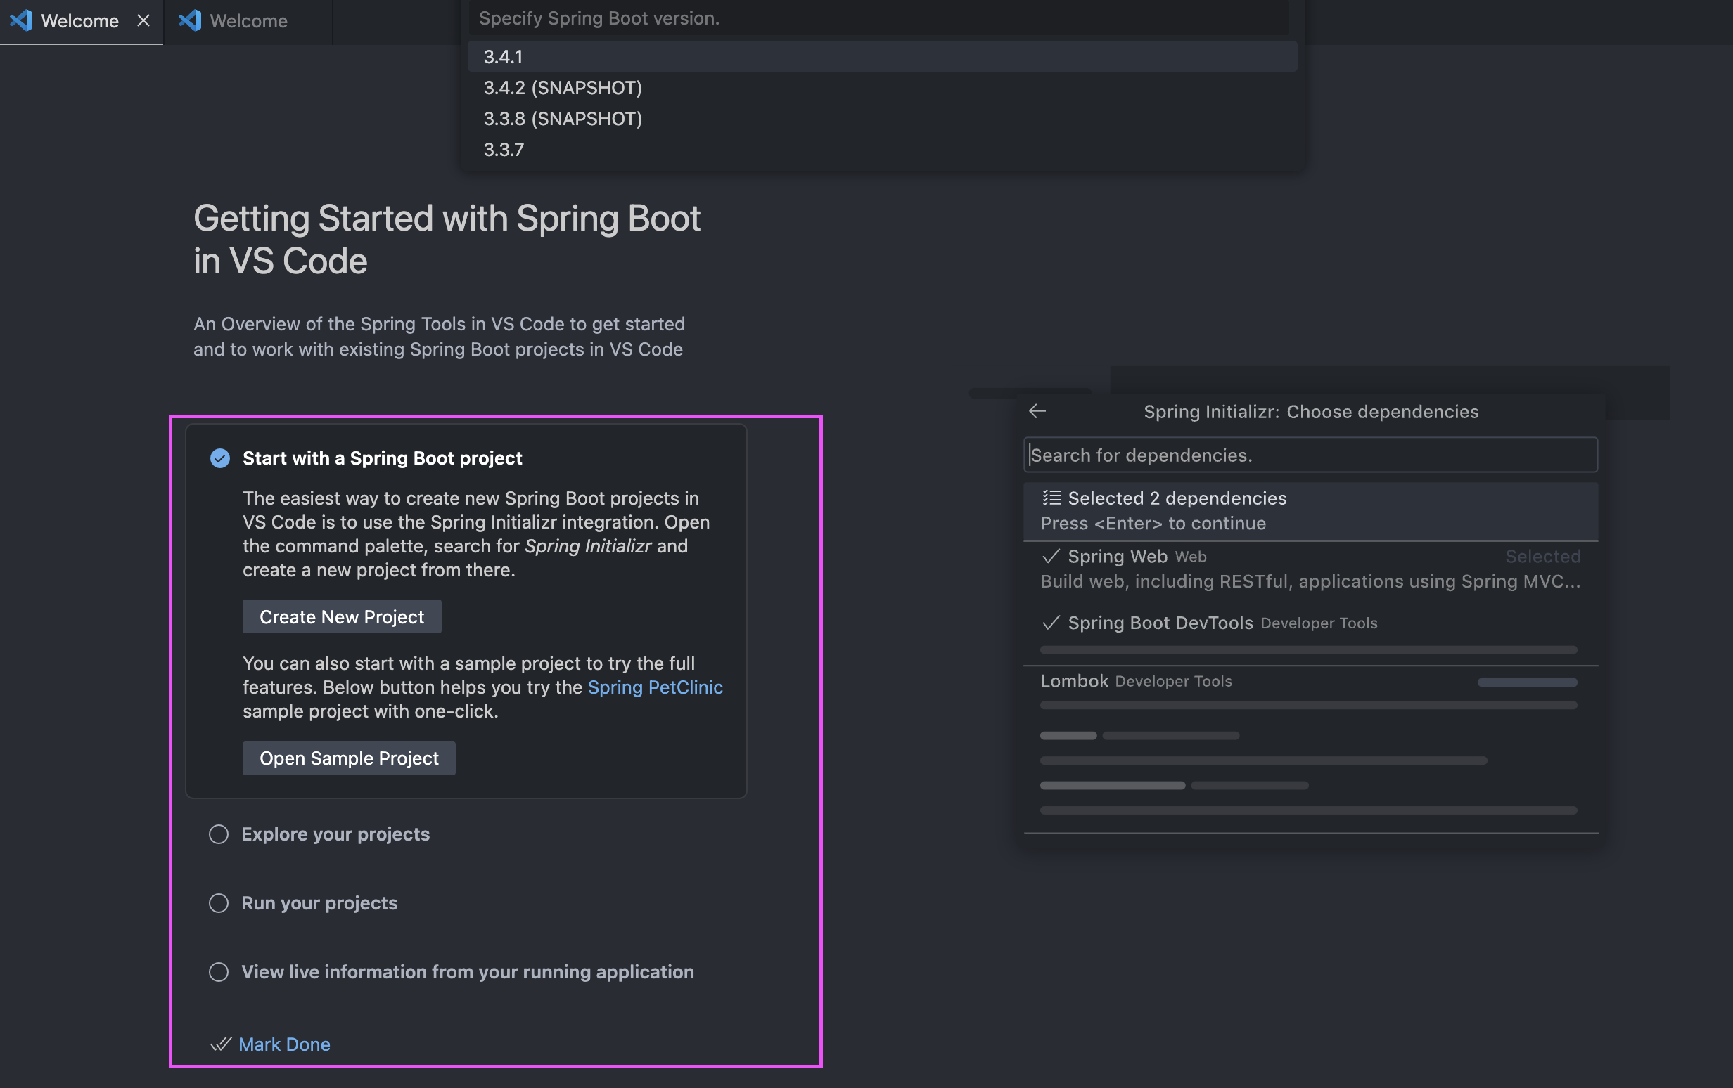This screenshot has height=1088, width=1733.
Task: Switch to the second Welcome tab
Action: pyautogui.click(x=248, y=21)
